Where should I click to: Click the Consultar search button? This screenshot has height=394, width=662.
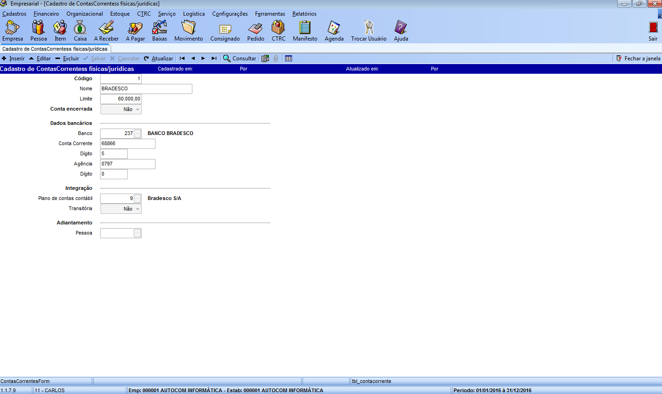click(x=239, y=59)
